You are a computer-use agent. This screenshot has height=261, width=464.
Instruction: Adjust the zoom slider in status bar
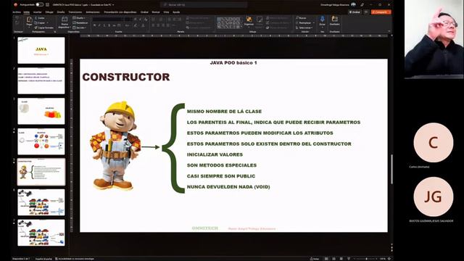pyautogui.click(x=366, y=259)
